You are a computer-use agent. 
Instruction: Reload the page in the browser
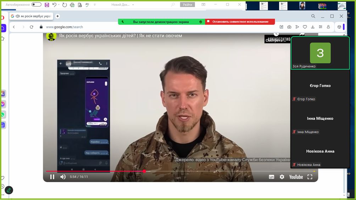click(x=32, y=27)
